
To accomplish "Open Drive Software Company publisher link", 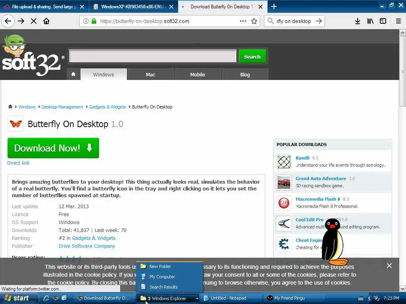I will coord(87,246).
